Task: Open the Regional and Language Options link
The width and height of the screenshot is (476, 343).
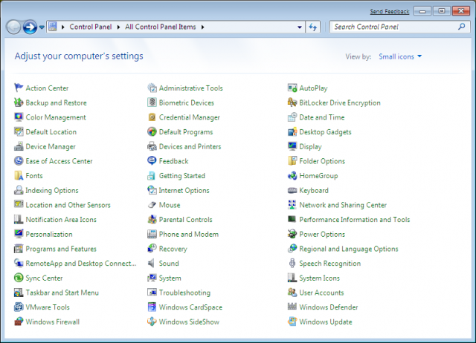Action: (x=349, y=249)
